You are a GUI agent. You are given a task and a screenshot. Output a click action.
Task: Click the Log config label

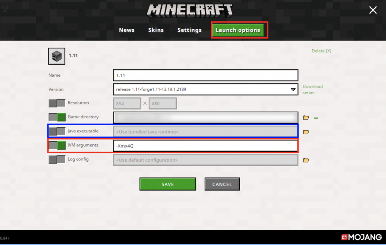[78, 159]
